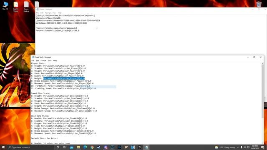Select the Stuff N Things desktop folder

16,7
